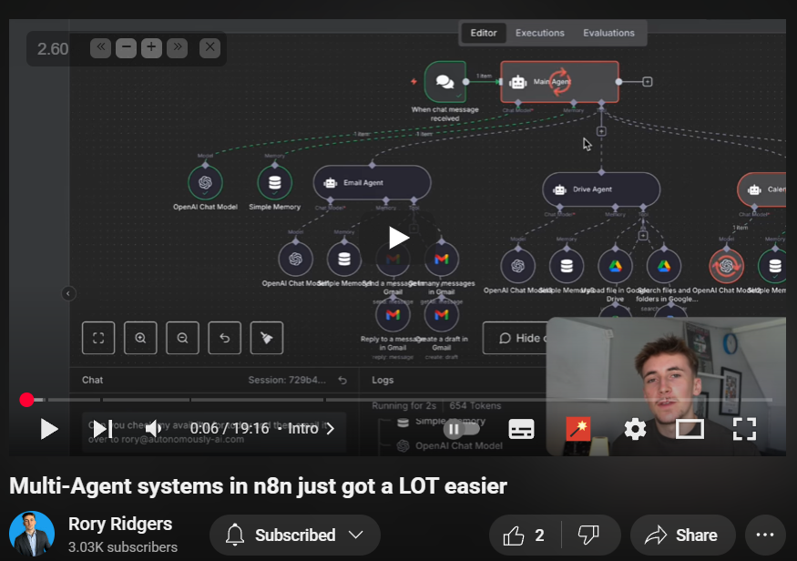Select the Evaluations tab
797x561 pixels.
(608, 33)
